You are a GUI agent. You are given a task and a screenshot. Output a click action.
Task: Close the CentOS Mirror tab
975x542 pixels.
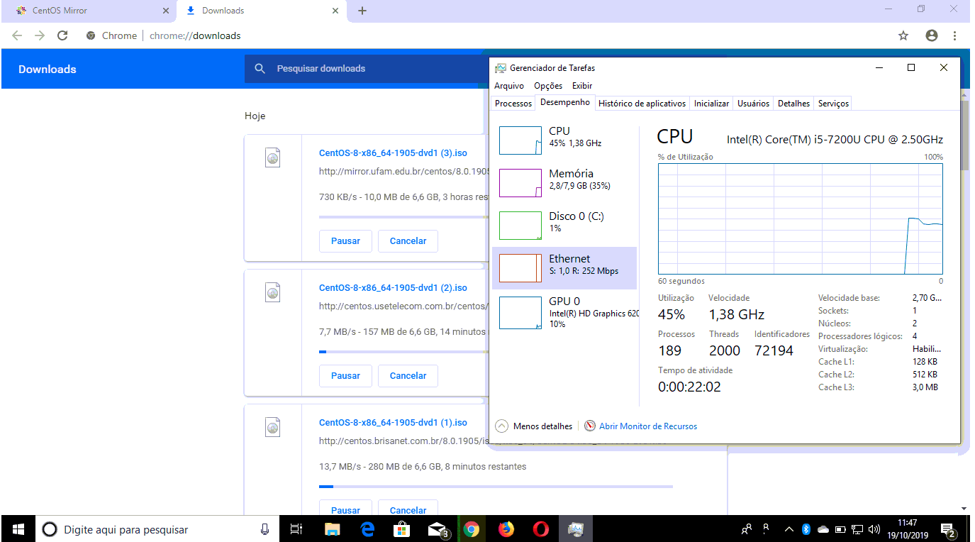click(x=166, y=11)
